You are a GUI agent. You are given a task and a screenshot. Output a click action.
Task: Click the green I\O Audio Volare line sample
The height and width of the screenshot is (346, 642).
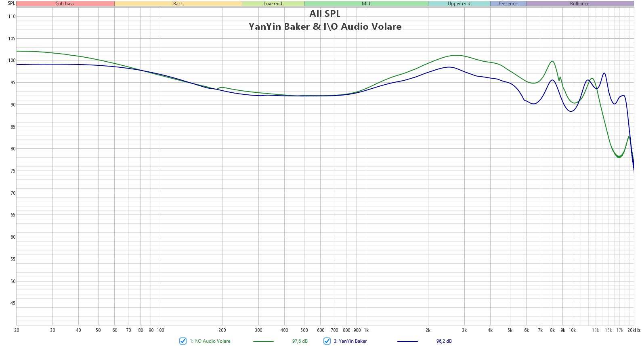[263, 342]
